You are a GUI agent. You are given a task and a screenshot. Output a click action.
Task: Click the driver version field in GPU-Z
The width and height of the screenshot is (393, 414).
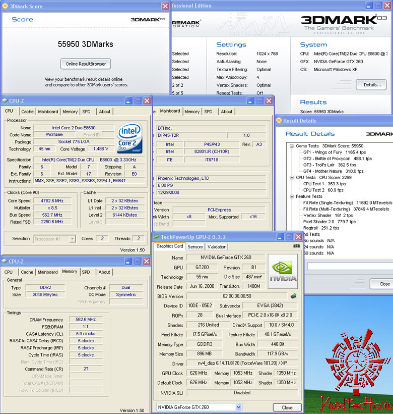tap(242, 364)
